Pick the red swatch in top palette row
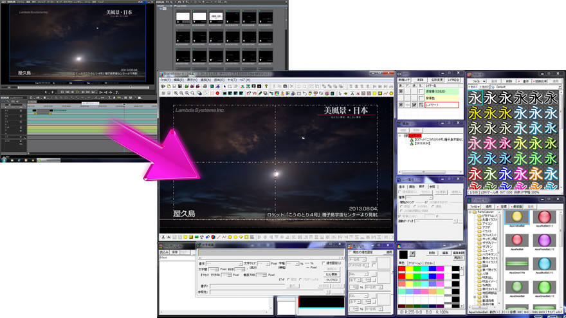 coord(401,268)
